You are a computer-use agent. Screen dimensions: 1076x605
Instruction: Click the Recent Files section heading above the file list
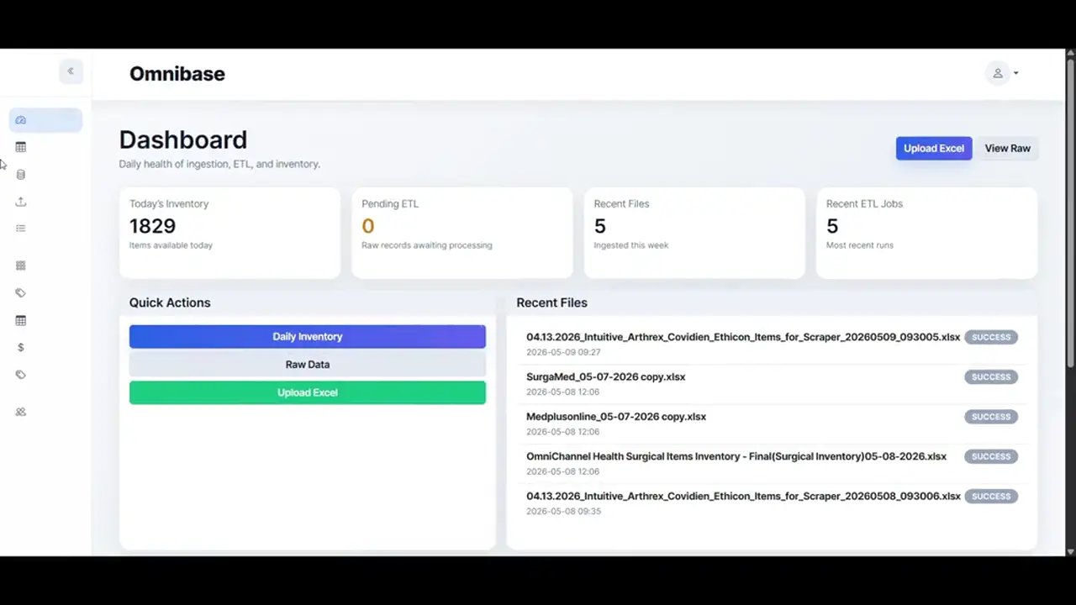pyautogui.click(x=552, y=302)
